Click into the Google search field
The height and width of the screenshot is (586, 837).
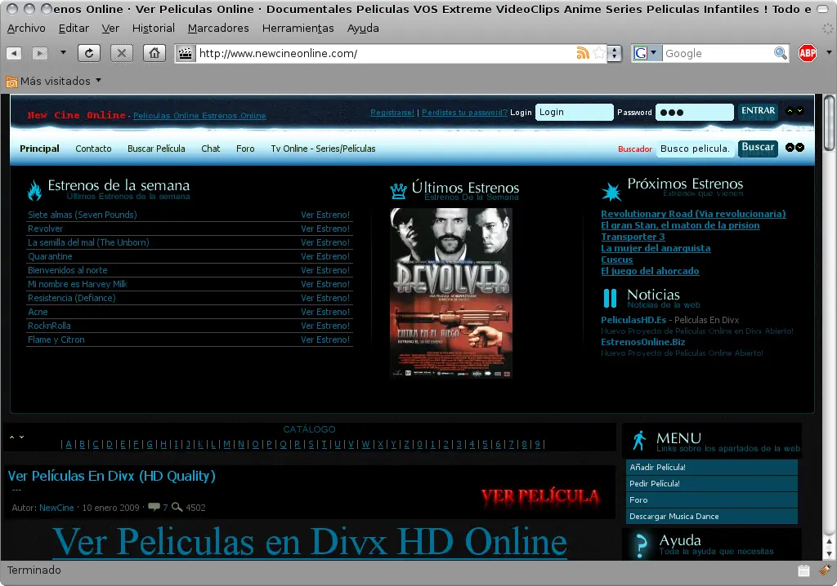click(718, 53)
